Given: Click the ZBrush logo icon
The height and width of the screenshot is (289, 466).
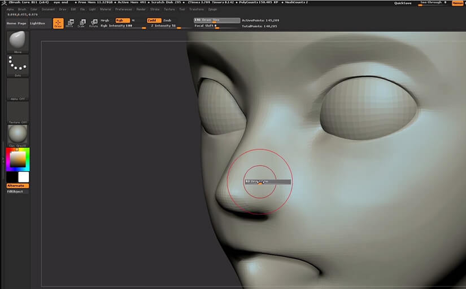Looking at the screenshot, I should pyautogui.click(x=3, y=3).
